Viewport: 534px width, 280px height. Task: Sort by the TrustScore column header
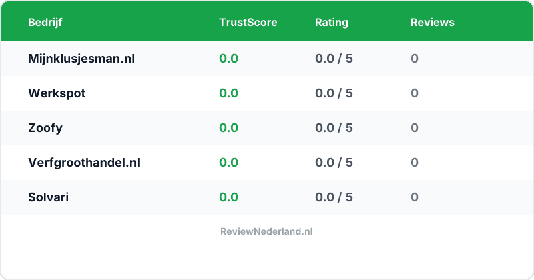point(248,22)
